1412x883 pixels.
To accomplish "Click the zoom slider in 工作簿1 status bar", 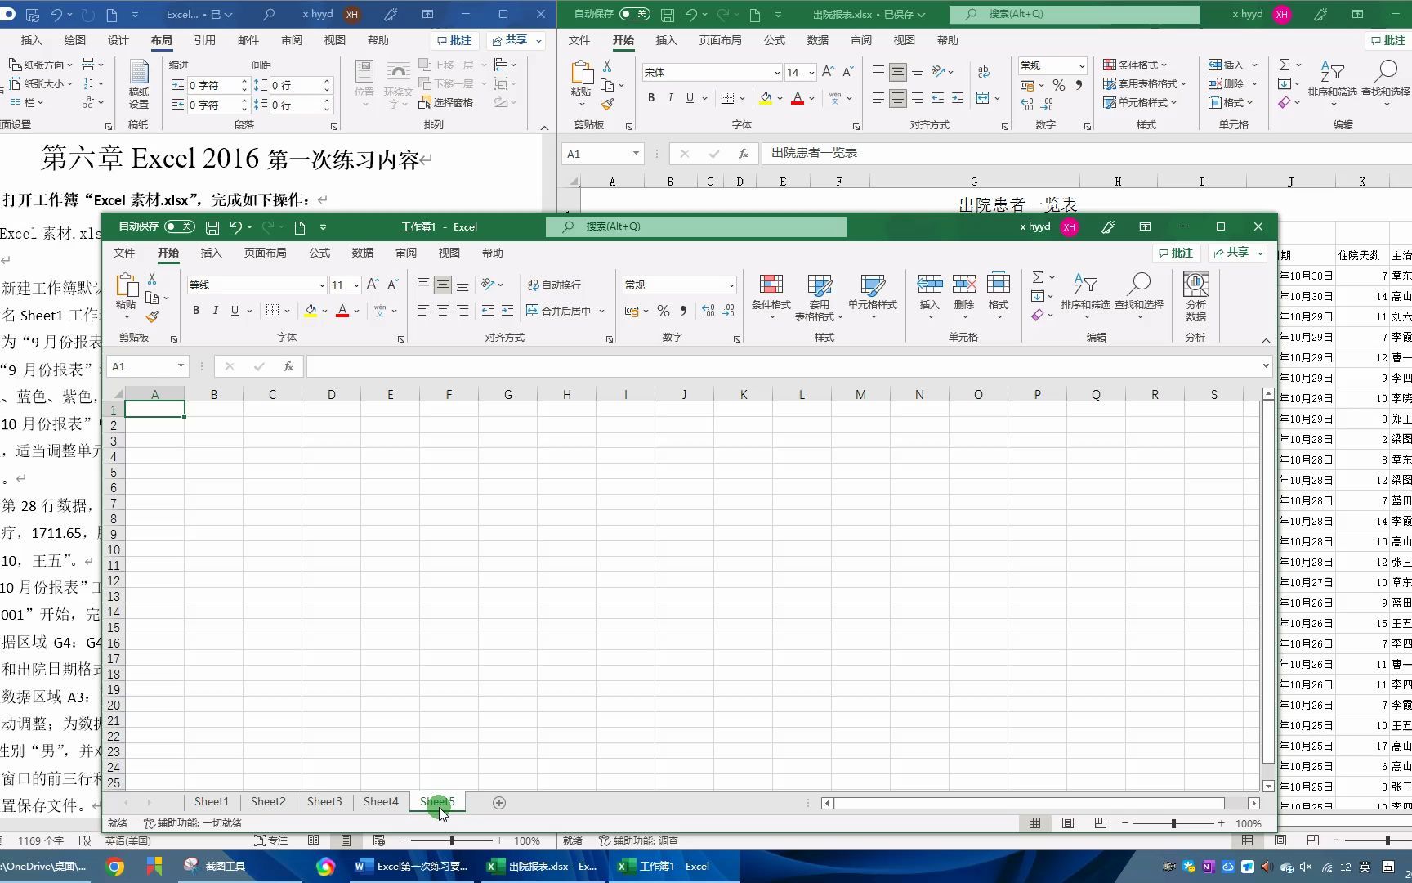I will click(1173, 823).
